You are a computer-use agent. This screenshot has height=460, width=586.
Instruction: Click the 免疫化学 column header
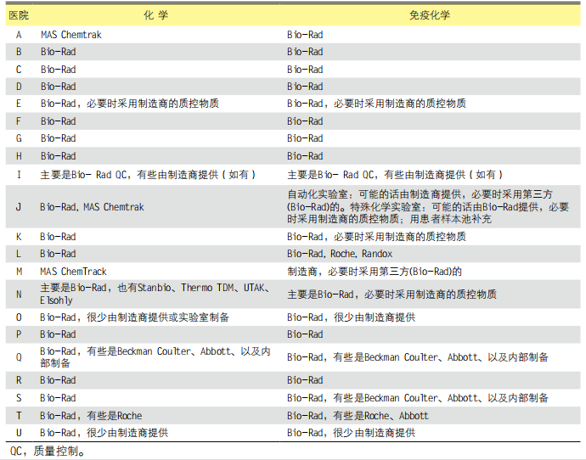coord(430,15)
